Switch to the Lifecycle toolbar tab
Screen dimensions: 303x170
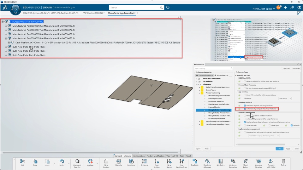click(128, 156)
